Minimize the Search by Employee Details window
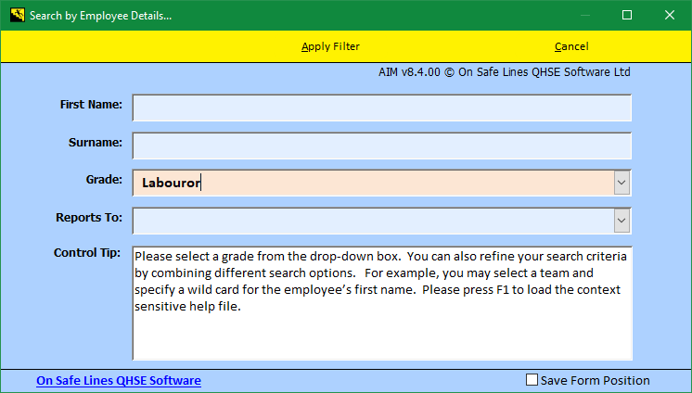This screenshot has height=393, width=692. (x=585, y=15)
